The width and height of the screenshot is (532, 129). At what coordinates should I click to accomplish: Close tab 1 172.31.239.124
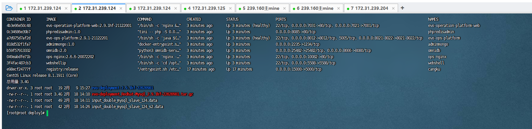pos(66,8)
